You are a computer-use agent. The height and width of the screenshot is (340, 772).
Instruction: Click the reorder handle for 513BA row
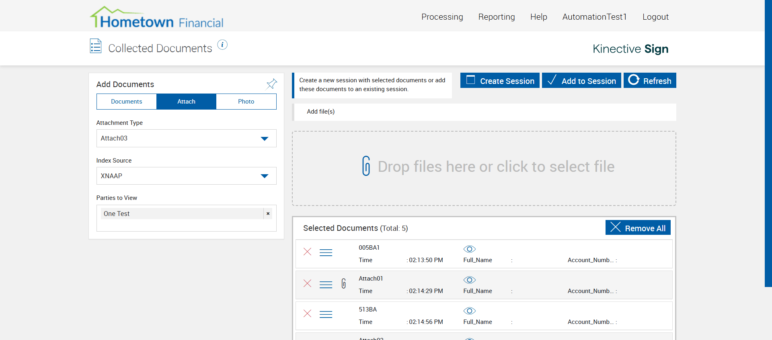click(x=326, y=314)
